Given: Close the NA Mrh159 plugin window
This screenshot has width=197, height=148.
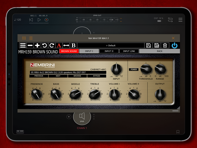Looking at the screenshot, I should point(173,38).
